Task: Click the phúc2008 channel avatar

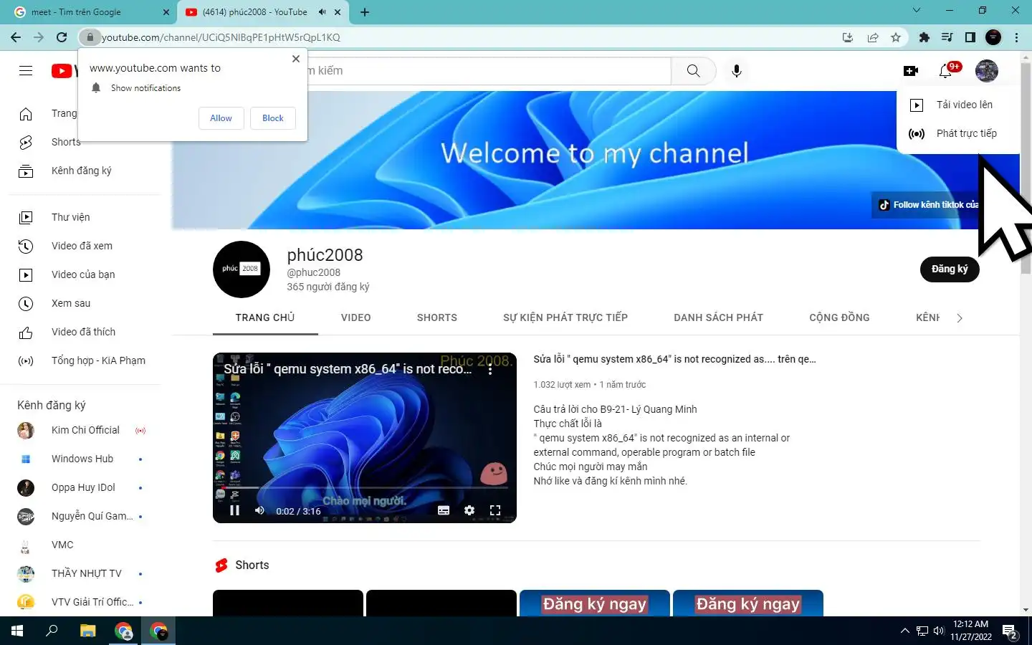Action: (x=242, y=269)
